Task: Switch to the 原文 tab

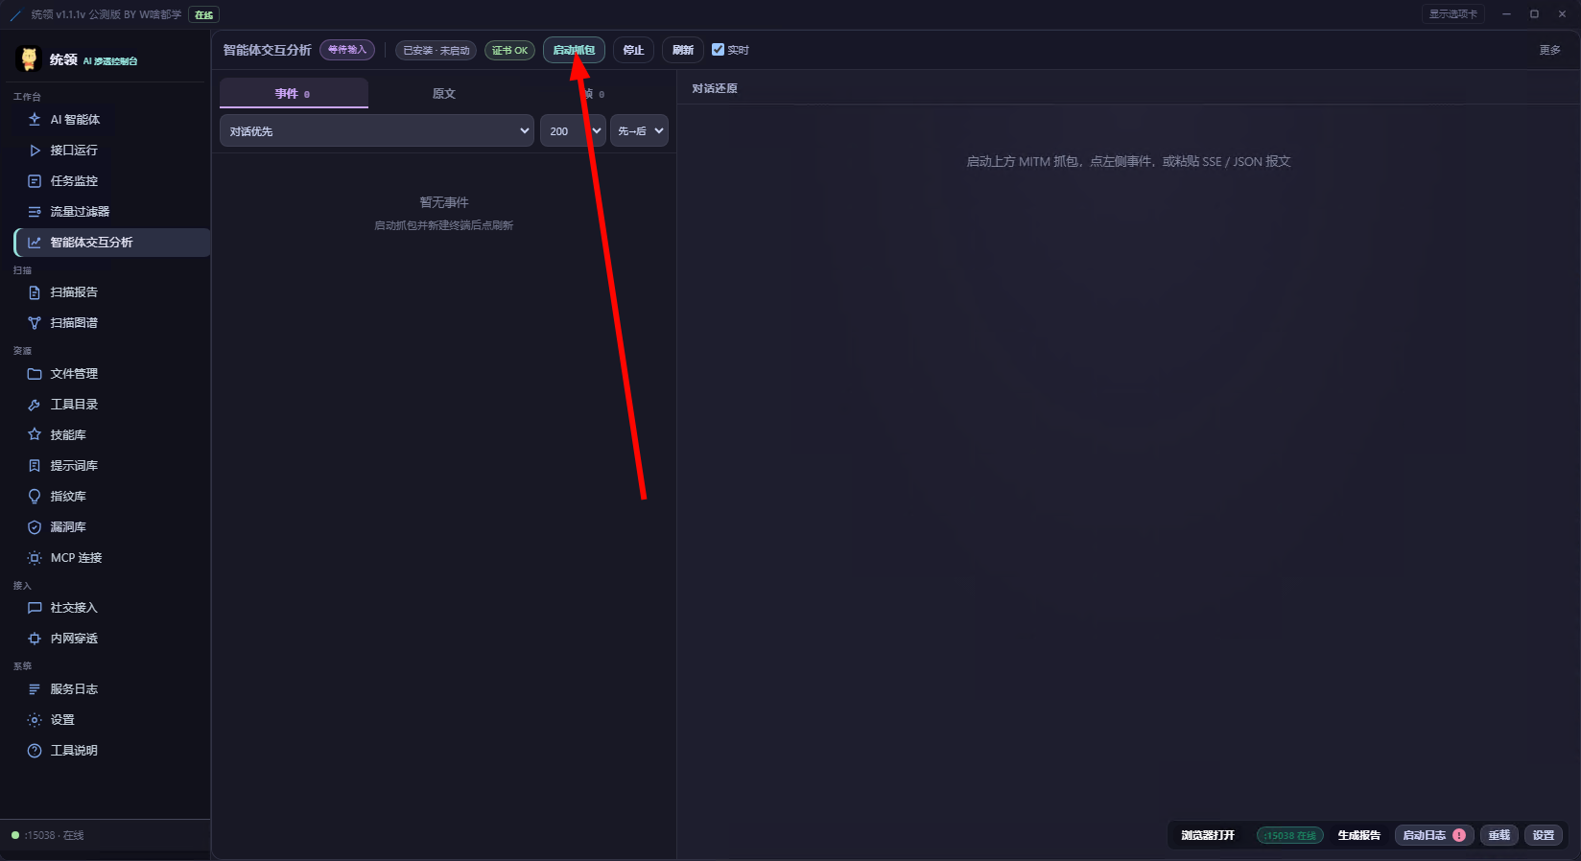Action: coord(443,94)
